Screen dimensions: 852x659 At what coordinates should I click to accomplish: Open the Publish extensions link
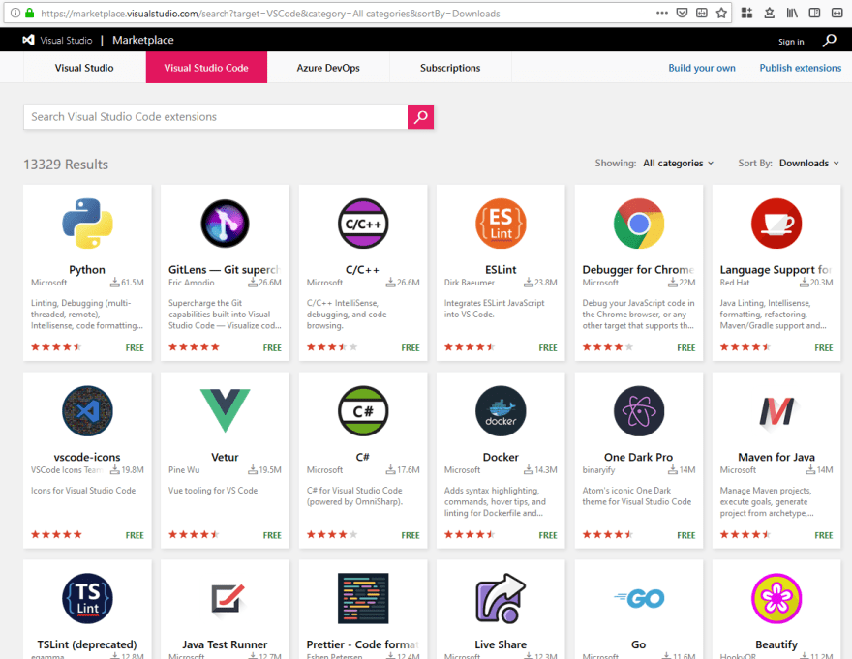click(800, 68)
